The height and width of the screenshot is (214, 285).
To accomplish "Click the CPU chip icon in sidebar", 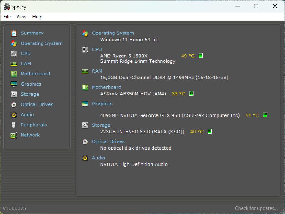I will click(14, 53).
